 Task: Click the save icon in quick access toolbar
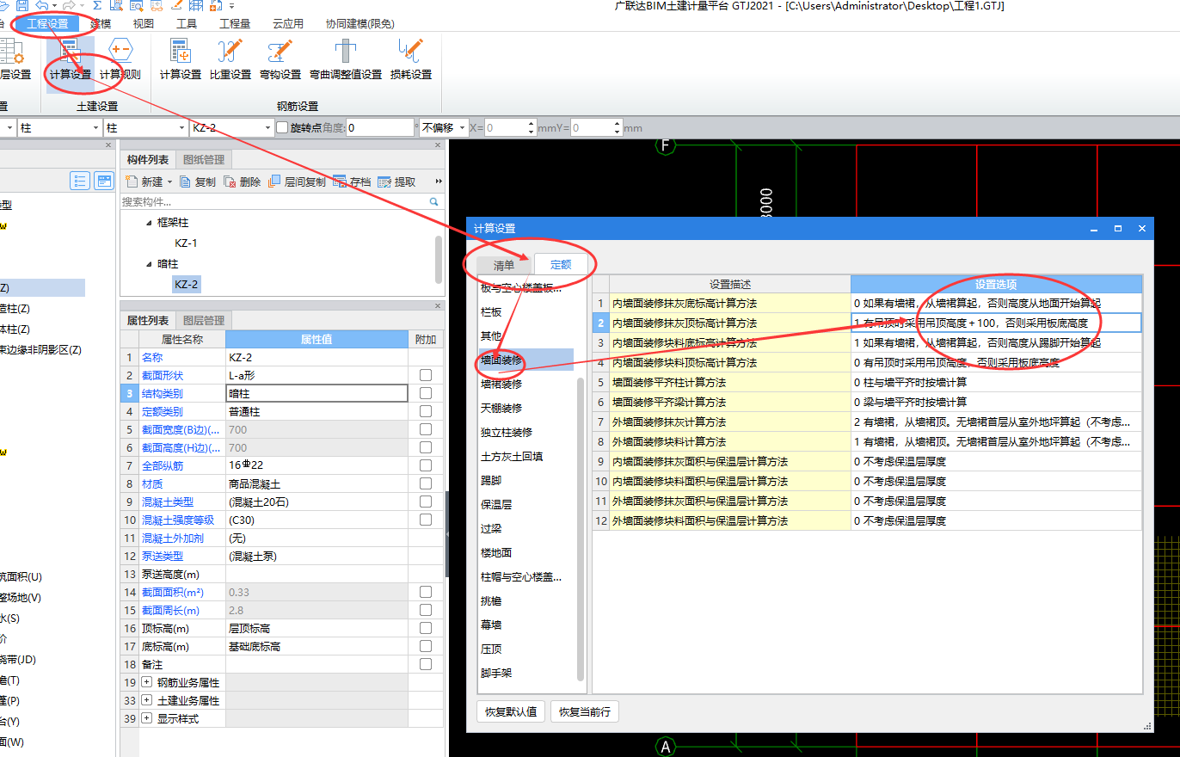tap(24, 5)
